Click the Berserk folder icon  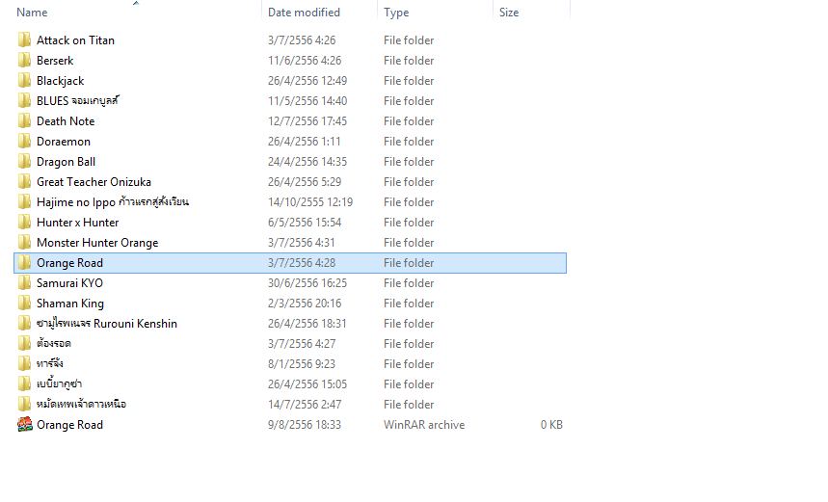coord(24,60)
